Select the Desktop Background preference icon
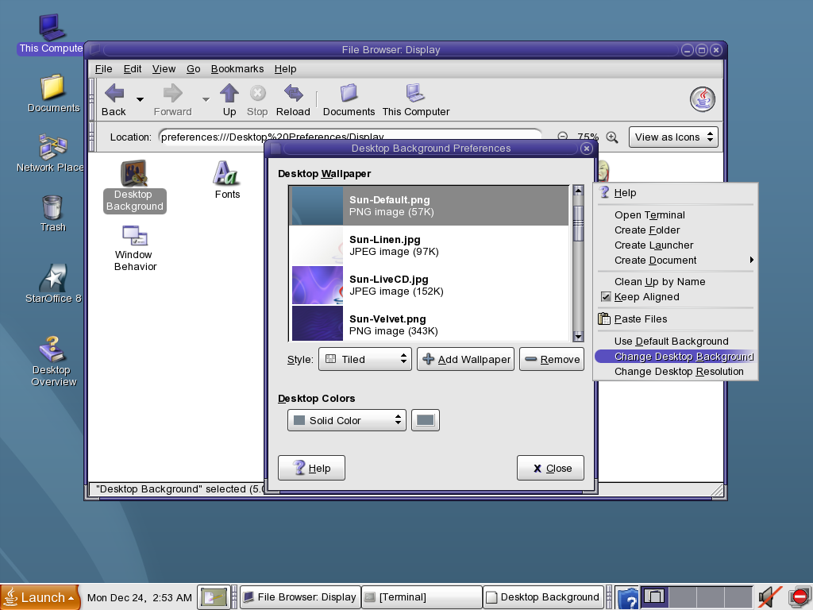 point(134,186)
